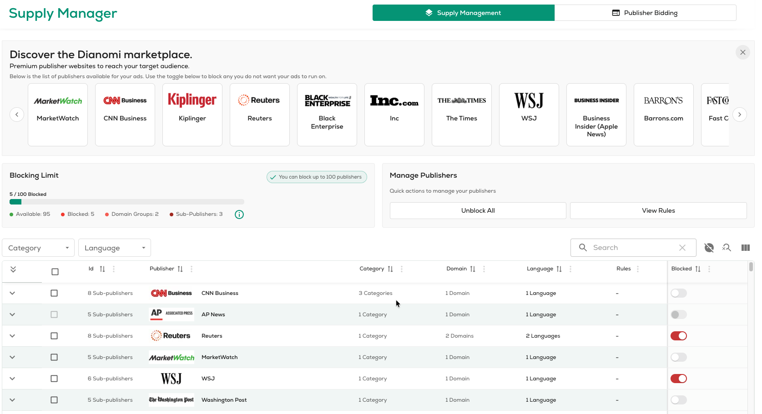Expand the AP News sub-publishers row
The width and height of the screenshot is (762, 414).
pyautogui.click(x=12, y=314)
